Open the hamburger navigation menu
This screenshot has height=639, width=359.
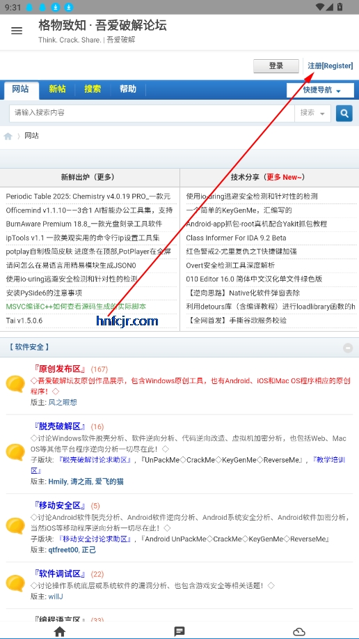pos(17,31)
